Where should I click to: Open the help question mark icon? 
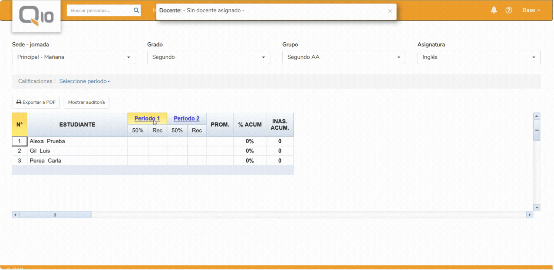[509, 10]
